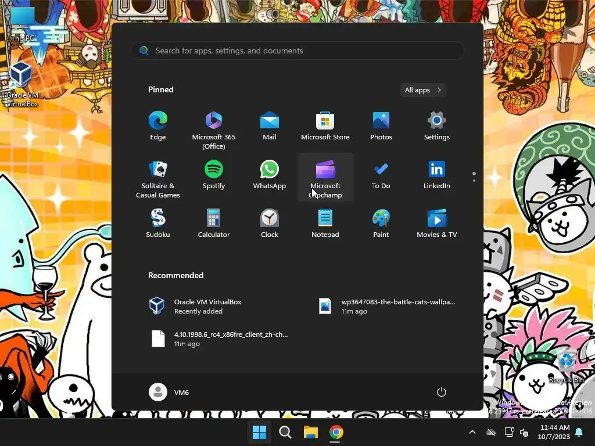Viewport: 595px width, 446px height.
Task: Launch the Photos app
Action: (x=381, y=127)
